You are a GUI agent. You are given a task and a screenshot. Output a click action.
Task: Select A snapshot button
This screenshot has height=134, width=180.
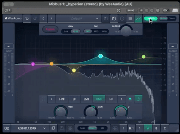148,128
